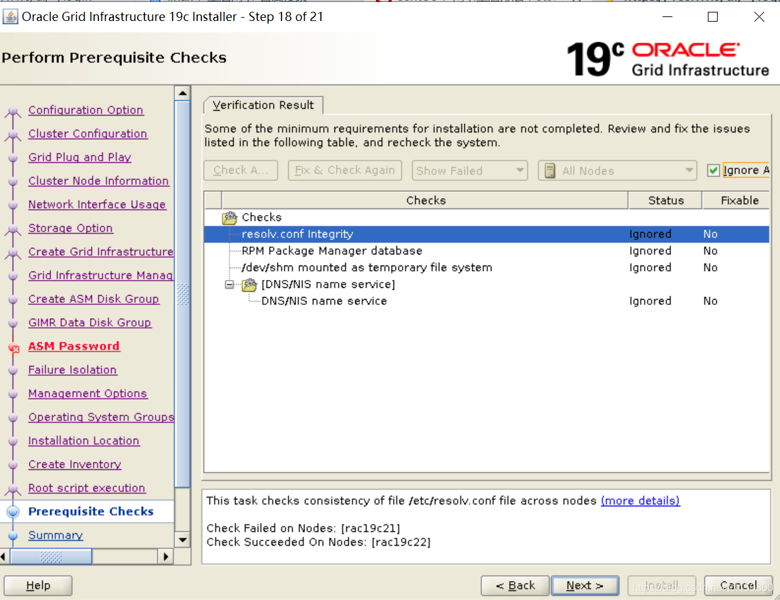The width and height of the screenshot is (780, 600).
Task: Click the Checks column header
Action: pos(425,201)
